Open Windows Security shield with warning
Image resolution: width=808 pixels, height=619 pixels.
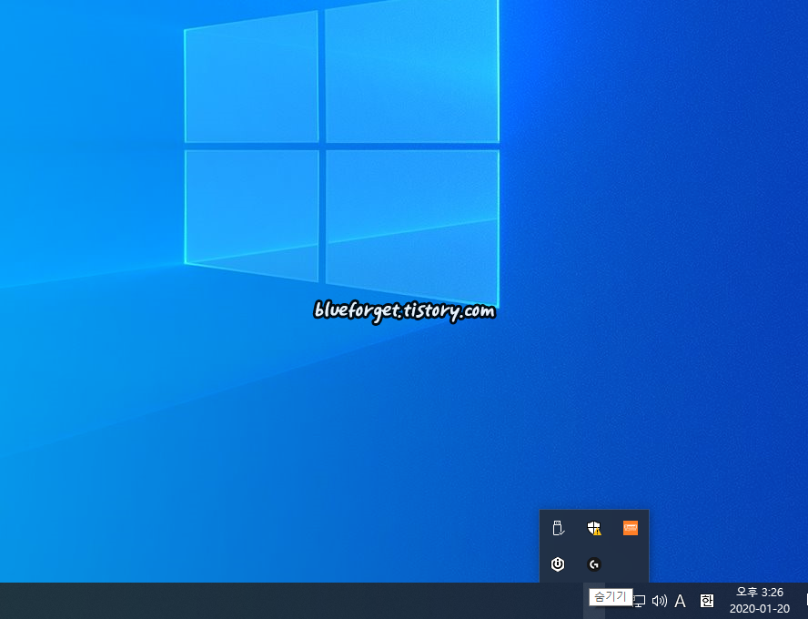click(x=594, y=528)
